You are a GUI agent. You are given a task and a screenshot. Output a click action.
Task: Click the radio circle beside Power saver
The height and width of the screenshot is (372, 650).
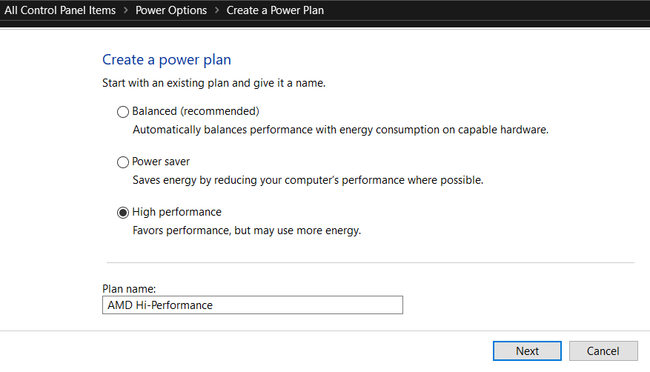click(123, 162)
